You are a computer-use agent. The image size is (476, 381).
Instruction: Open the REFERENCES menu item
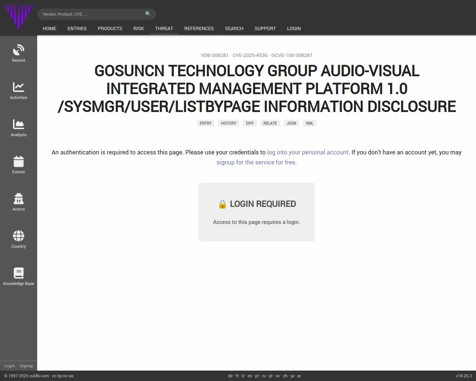[x=199, y=28]
